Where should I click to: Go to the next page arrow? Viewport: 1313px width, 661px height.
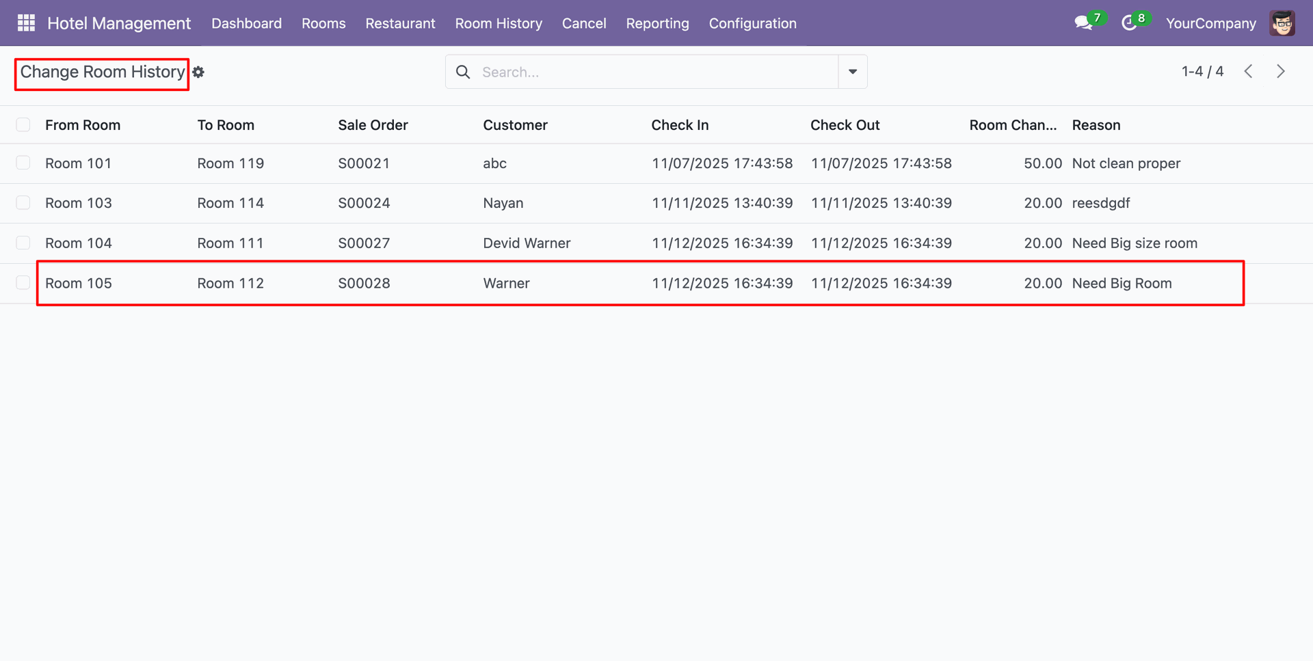[1280, 72]
